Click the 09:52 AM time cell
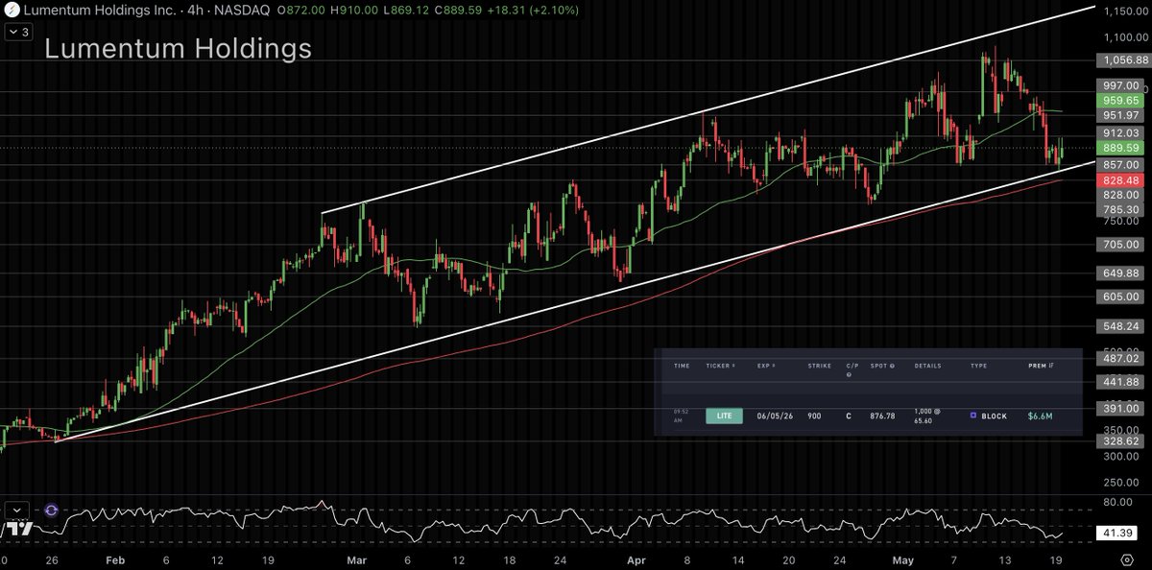The image size is (1152, 570). tap(682, 416)
